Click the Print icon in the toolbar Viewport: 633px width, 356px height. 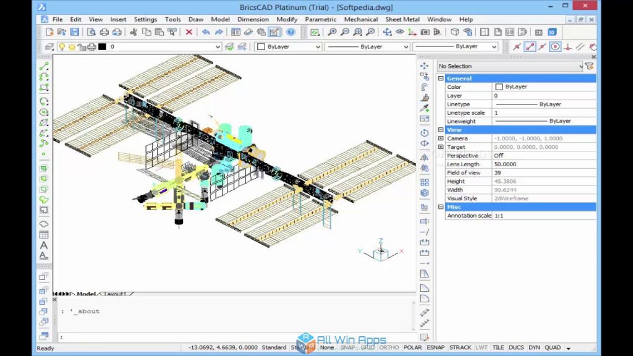tap(104, 32)
